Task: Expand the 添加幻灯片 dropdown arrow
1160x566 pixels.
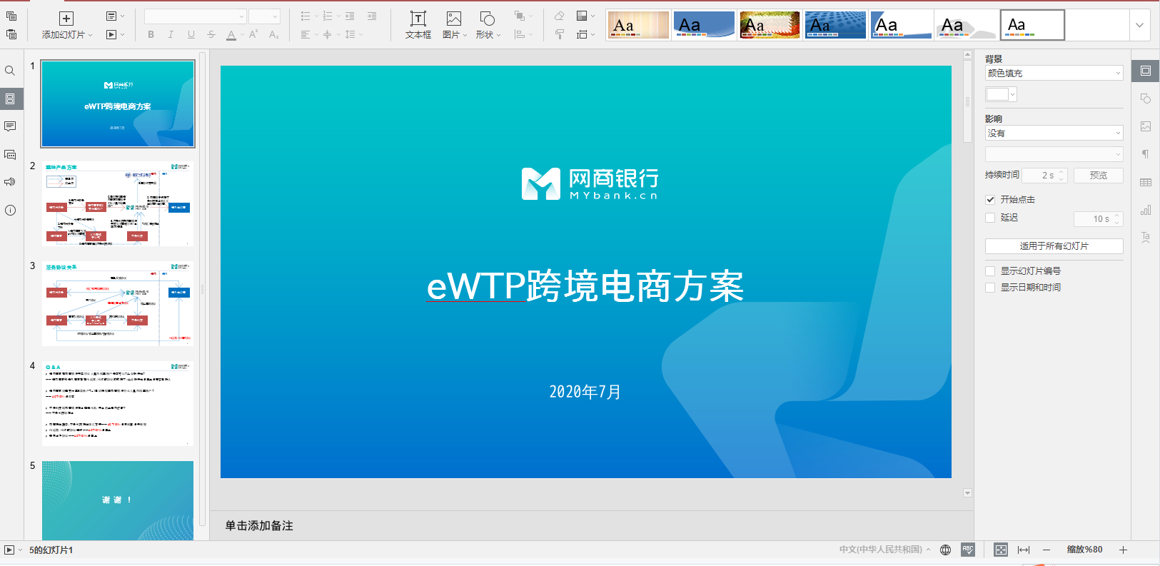Action: [91, 35]
